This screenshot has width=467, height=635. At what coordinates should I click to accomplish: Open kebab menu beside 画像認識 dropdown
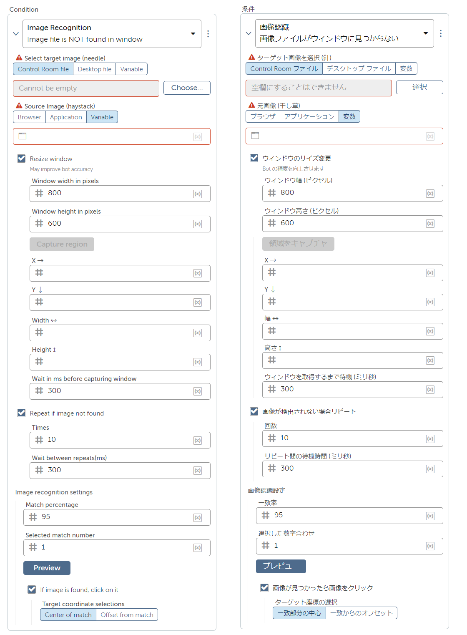click(441, 33)
